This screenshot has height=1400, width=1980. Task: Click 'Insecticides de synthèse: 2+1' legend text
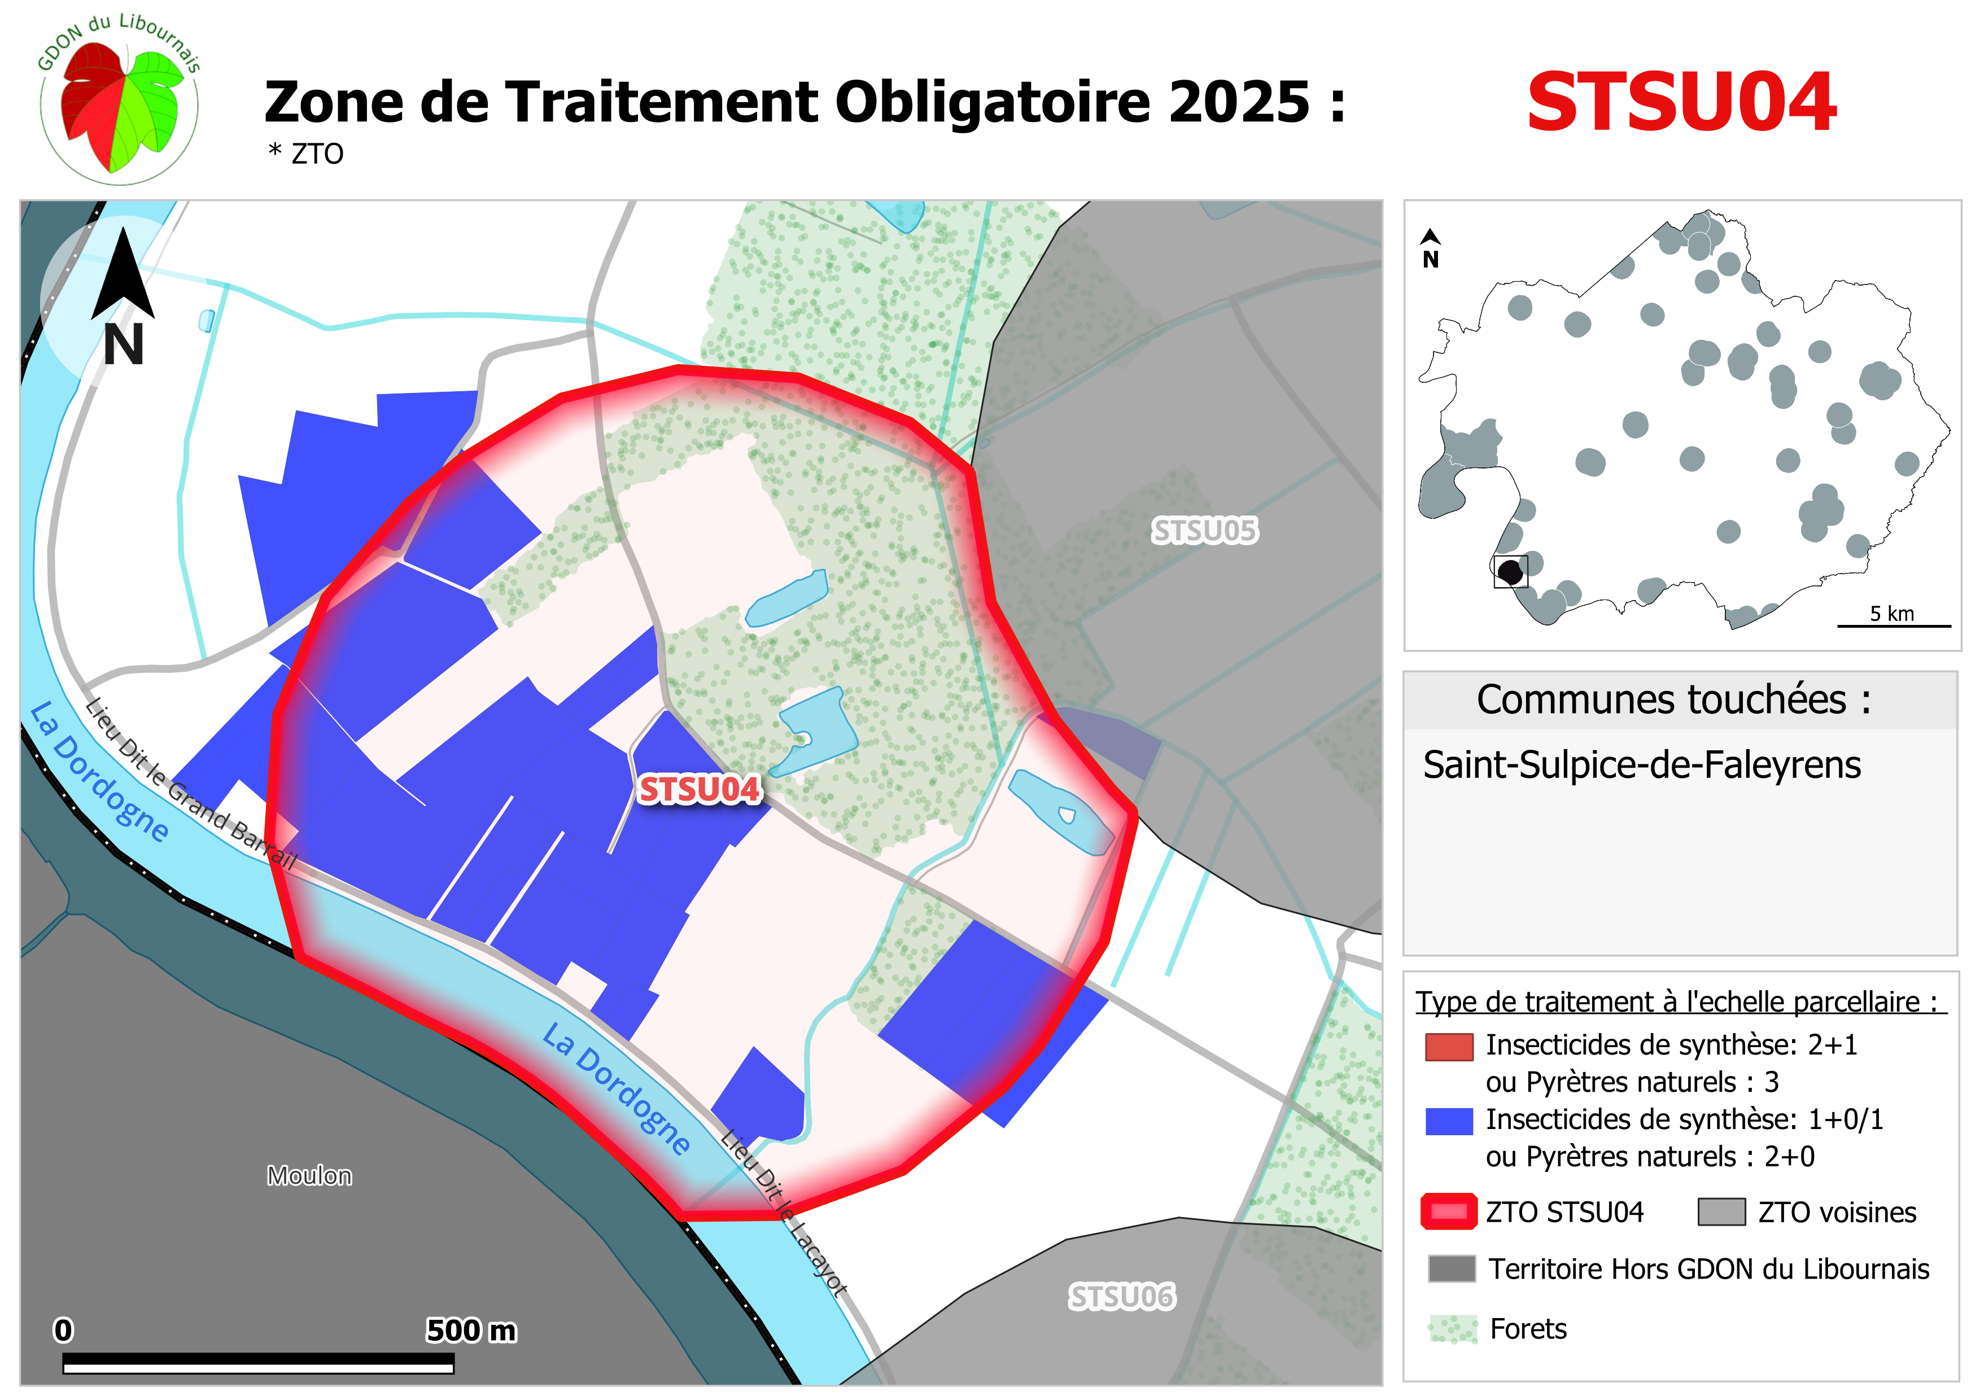[x=1671, y=1045]
